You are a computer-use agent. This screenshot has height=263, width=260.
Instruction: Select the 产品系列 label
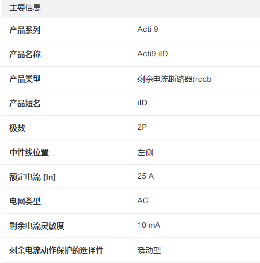click(x=25, y=30)
